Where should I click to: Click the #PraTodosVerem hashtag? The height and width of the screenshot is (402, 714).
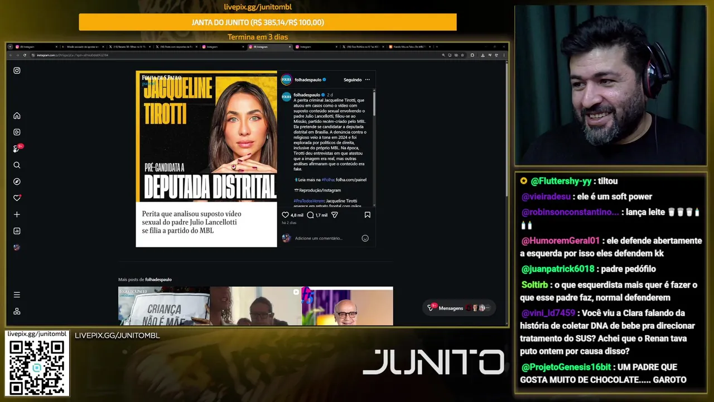tap(308, 200)
